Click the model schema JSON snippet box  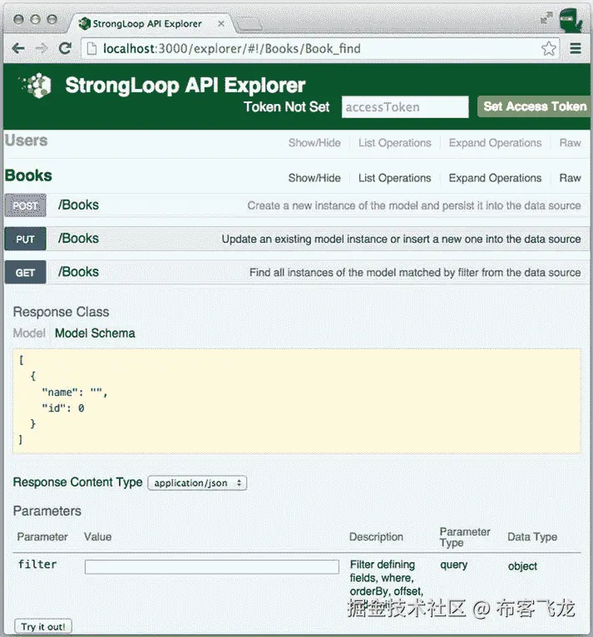296,401
